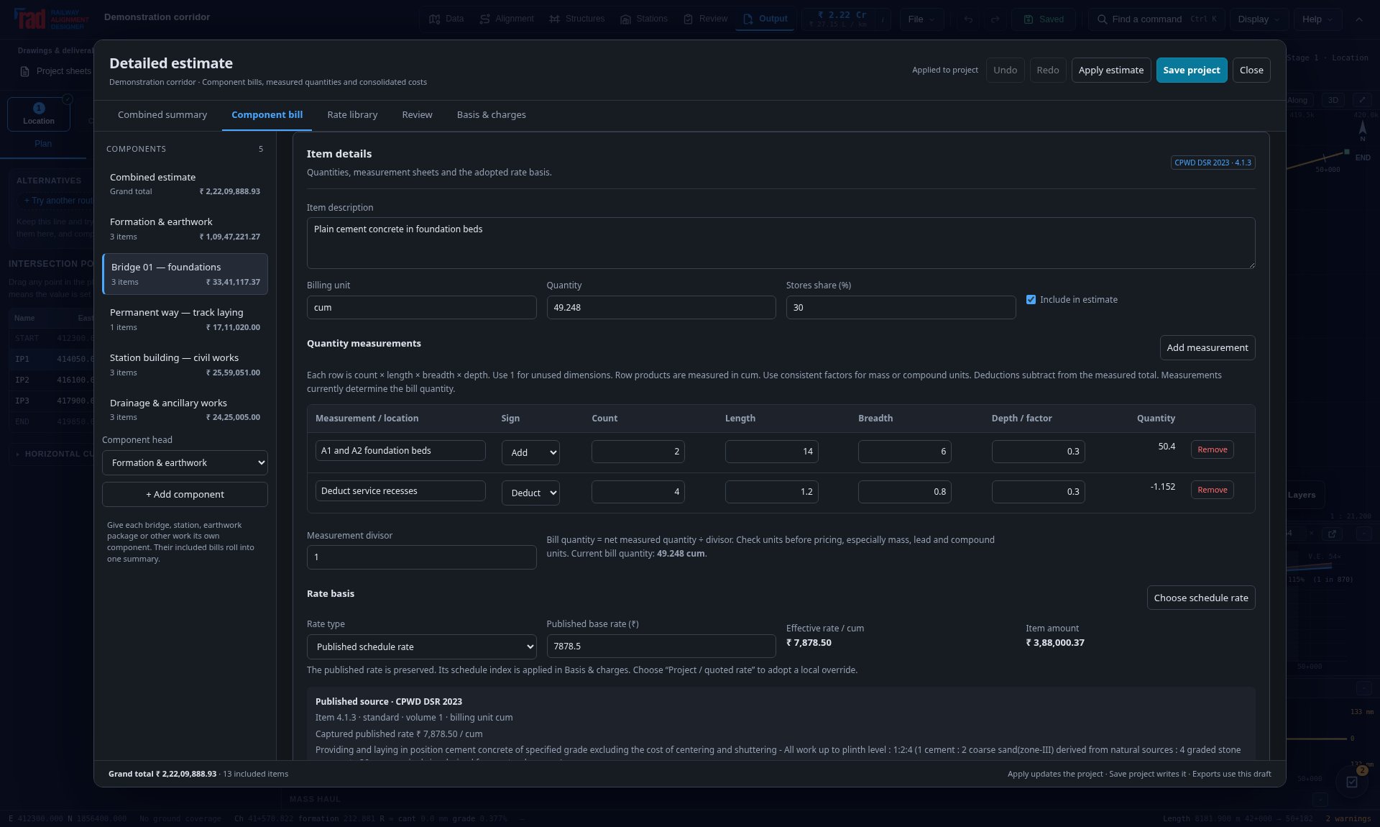
Task: Click the Output document icon in toolbar
Action: coord(747,19)
